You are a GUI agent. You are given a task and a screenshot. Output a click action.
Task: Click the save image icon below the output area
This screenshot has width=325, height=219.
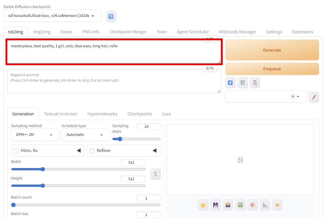[215, 205]
